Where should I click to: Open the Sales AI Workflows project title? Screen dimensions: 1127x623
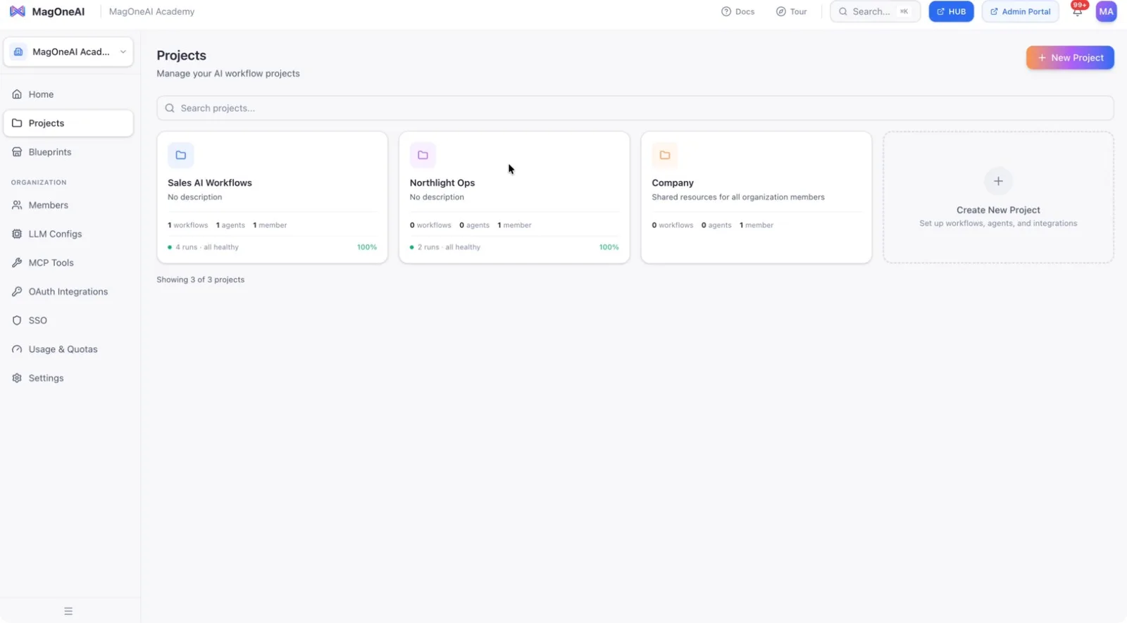210,183
